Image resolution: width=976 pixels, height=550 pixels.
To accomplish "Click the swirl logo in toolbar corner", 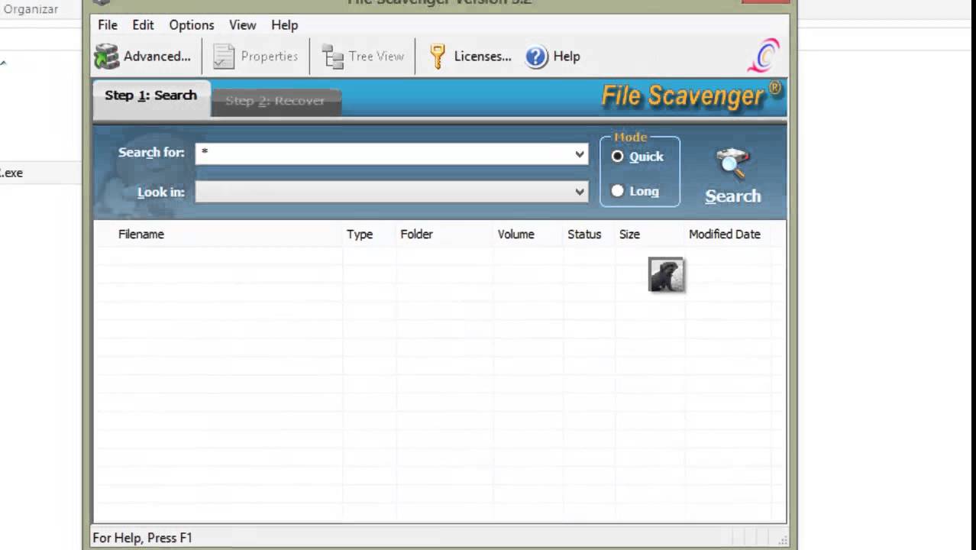I will [x=764, y=56].
